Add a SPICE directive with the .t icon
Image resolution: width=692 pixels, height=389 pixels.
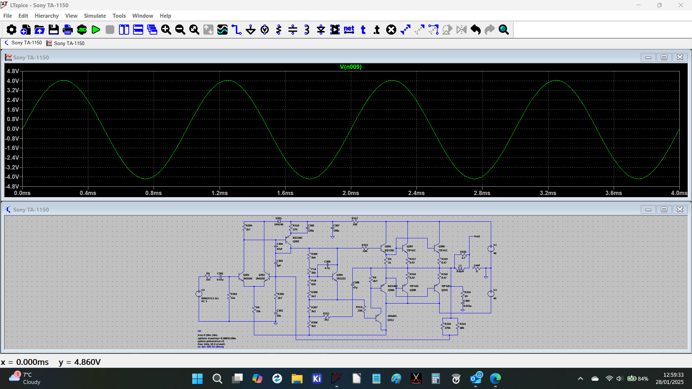coord(377,30)
